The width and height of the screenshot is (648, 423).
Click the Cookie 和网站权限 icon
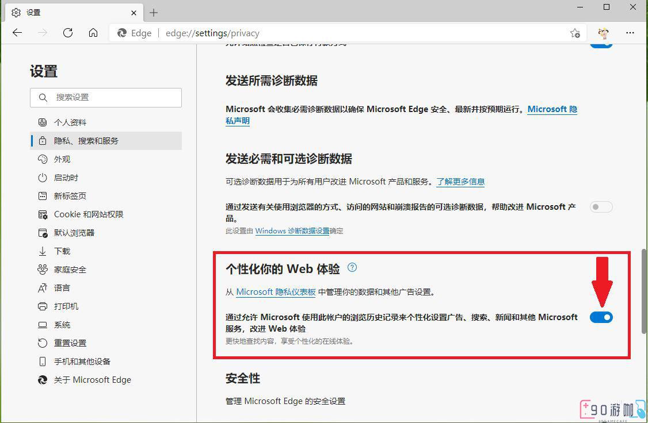[x=43, y=214]
